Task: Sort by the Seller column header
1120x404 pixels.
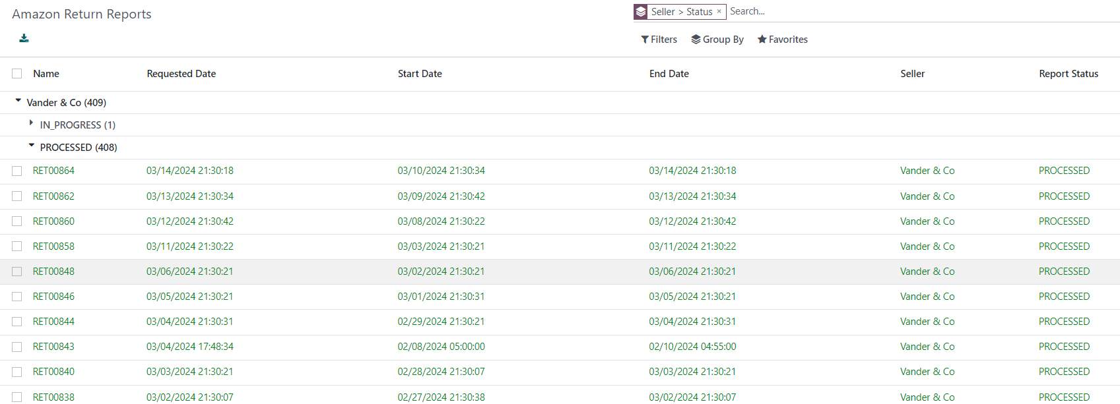Action: pos(913,74)
